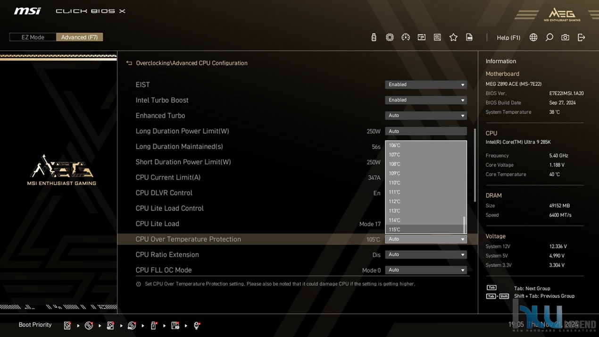The height and width of the screenshot is (337, 599).
Task: Click the star favorites icon
Action: [x=453, y=37]
